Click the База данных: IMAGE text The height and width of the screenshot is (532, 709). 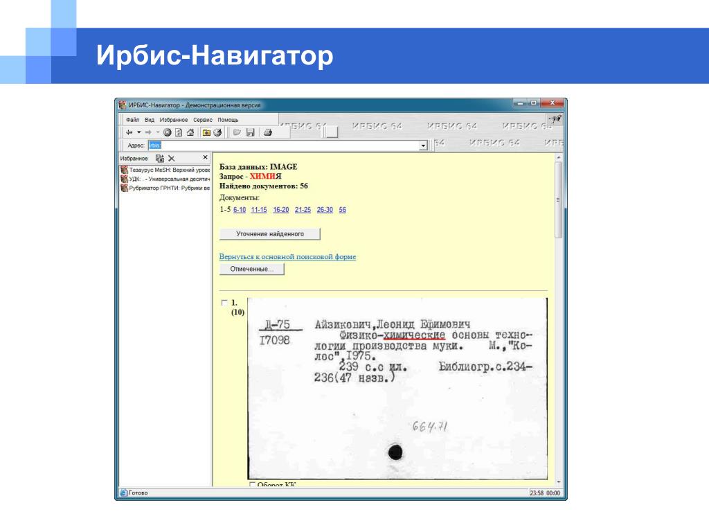[x=258, y=166]
